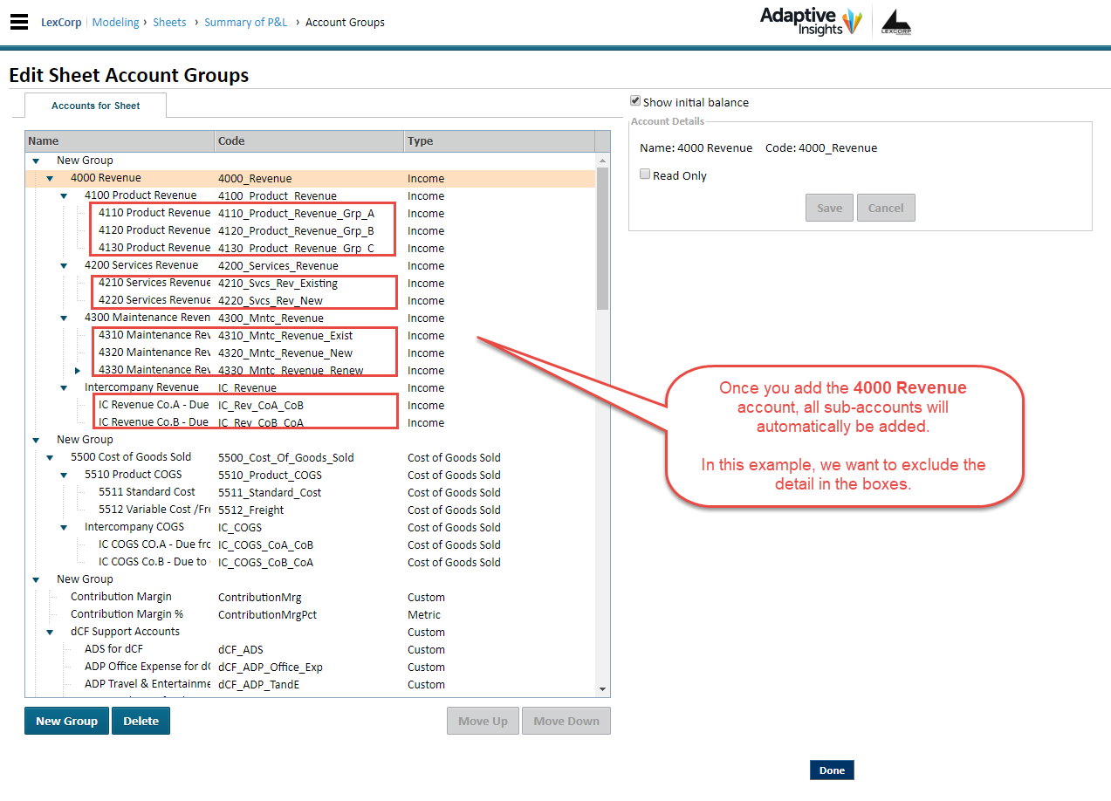Select IC_COGS_CoA_CoB row
Viewport: 1111px width, 801px height.
(x=310, y=544)
